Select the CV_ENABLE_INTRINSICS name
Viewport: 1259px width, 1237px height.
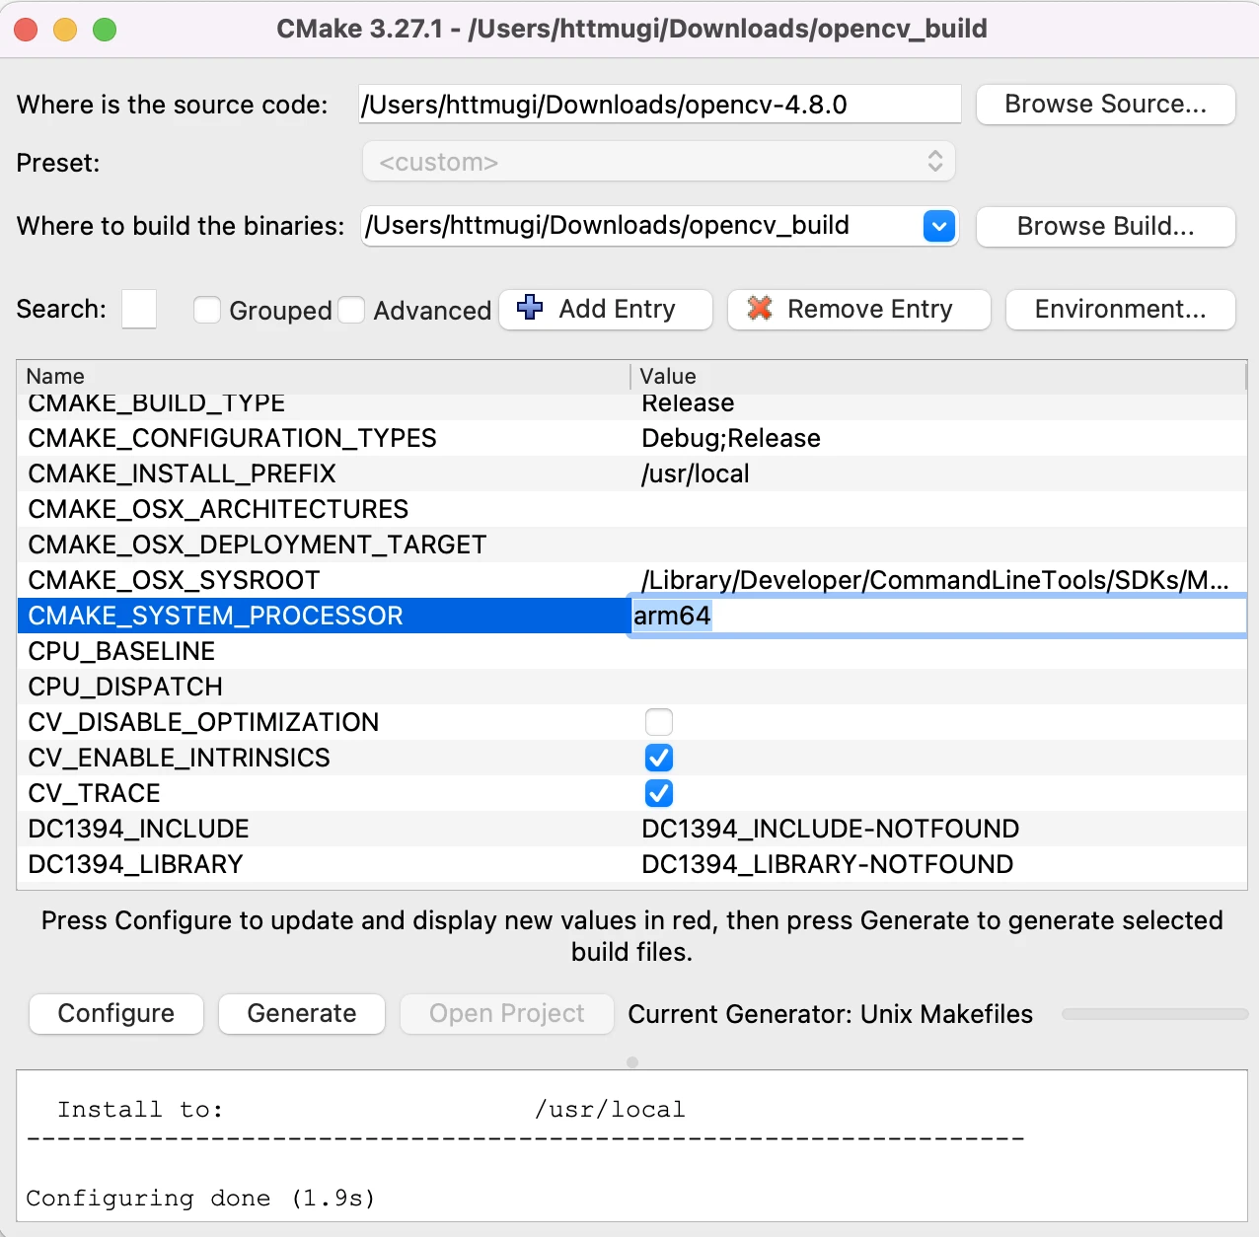pyautogui.click(x=179, y=758)
